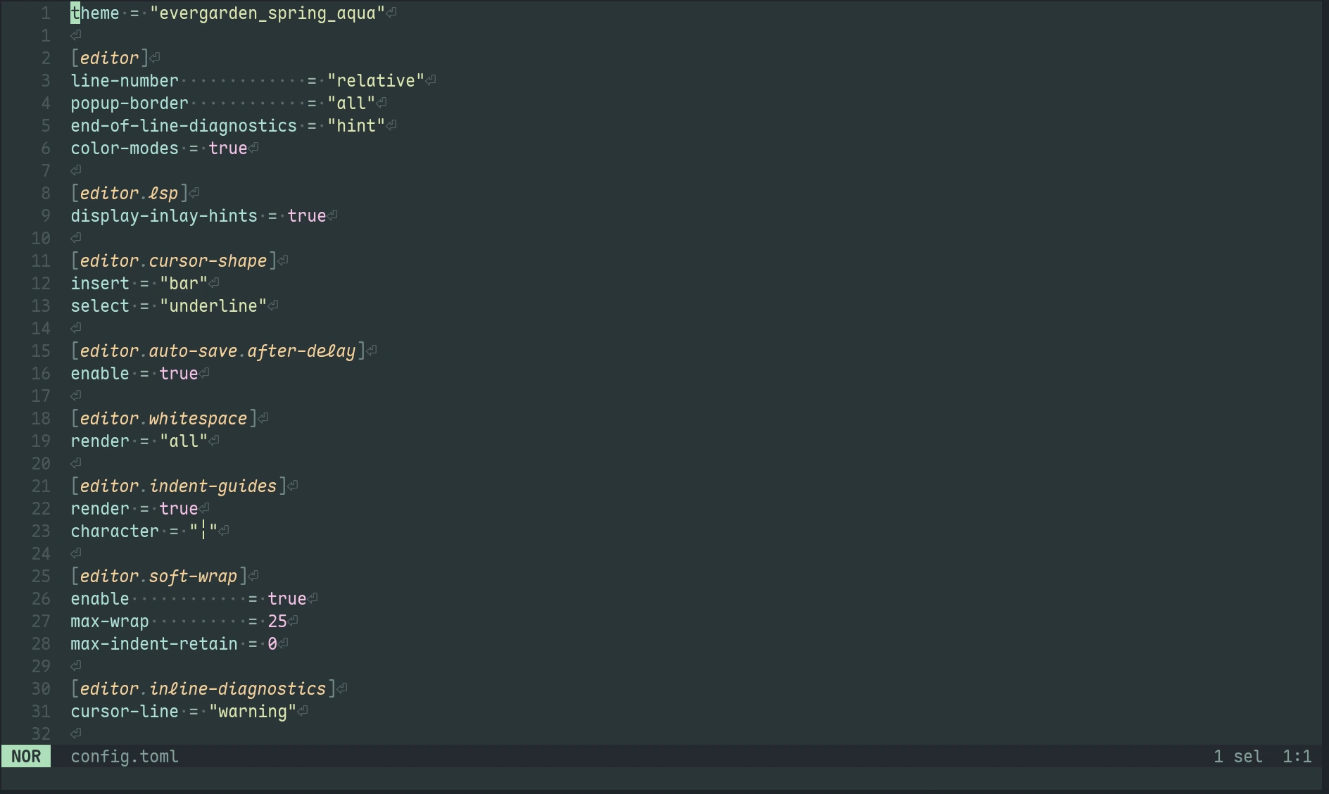Screen dimensions: 1329x794
Task: Click the "bar" string value
Action: coord(184,284)
